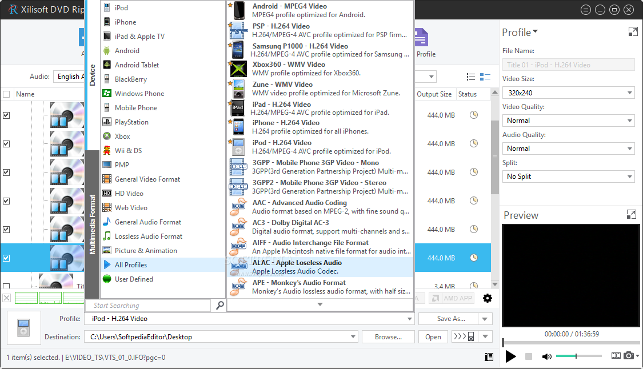
Task: Open the Split dropdown
Action: [x=568, y=177]
